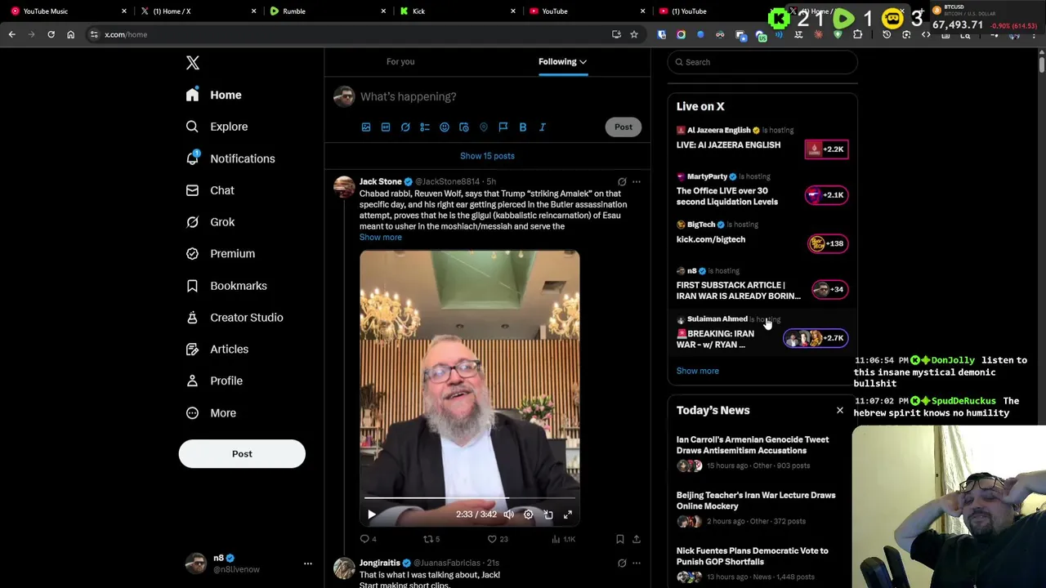Click the X search box
The height and width of the screenshot is (588, 1046).
click(762, 62)
